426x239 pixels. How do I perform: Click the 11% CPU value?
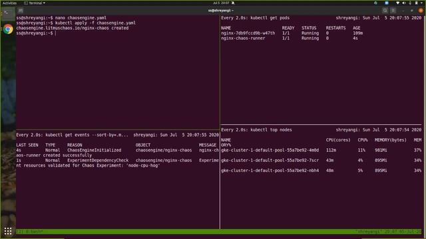(361, 150)
